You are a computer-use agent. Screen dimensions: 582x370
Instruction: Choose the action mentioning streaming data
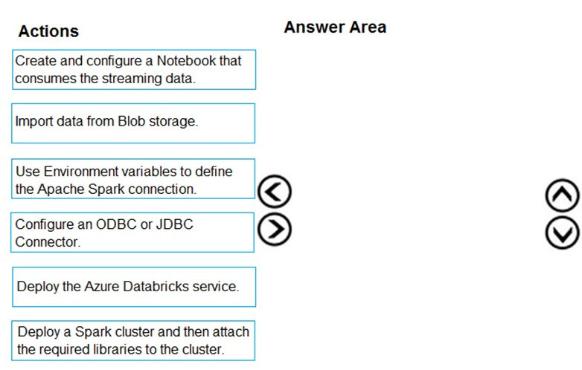[x=134, y=70]
